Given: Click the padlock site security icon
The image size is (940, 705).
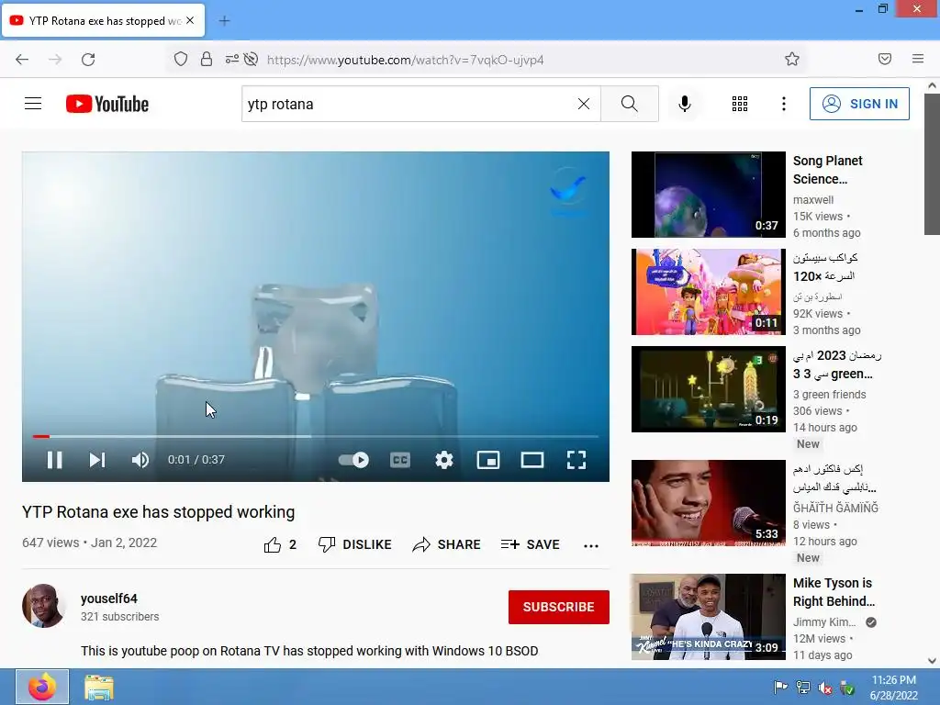Looking at the screenshot, I should coord(207,59).
